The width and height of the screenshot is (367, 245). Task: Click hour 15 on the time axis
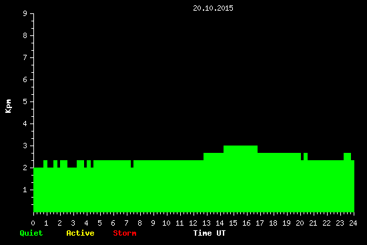[x=233, y=223]
